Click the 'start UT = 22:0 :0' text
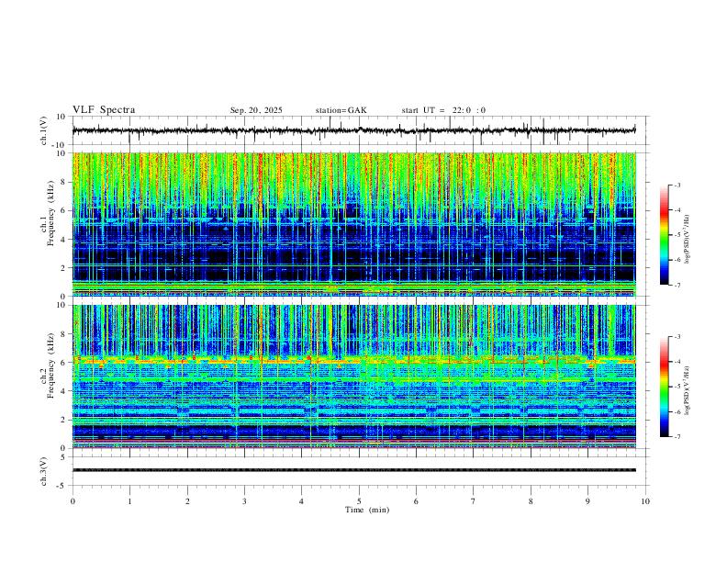 (443, 110)
